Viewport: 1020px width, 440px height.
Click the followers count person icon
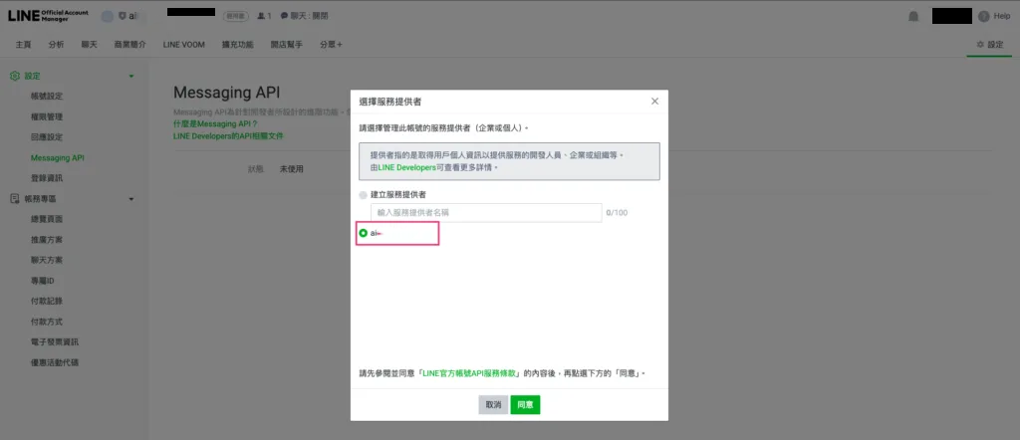pyautogui.click(x=261, y=16)
